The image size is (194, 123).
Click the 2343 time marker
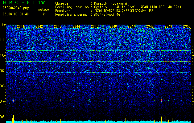58,26
